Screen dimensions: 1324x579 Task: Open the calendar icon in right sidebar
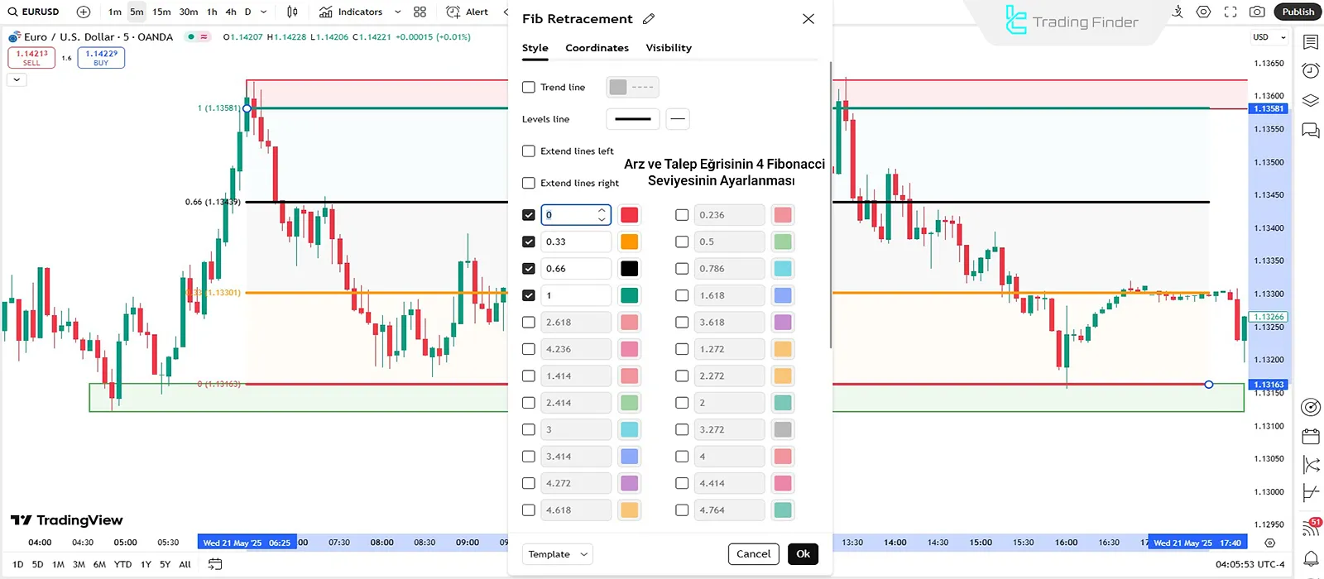(x=1311, y=436)
